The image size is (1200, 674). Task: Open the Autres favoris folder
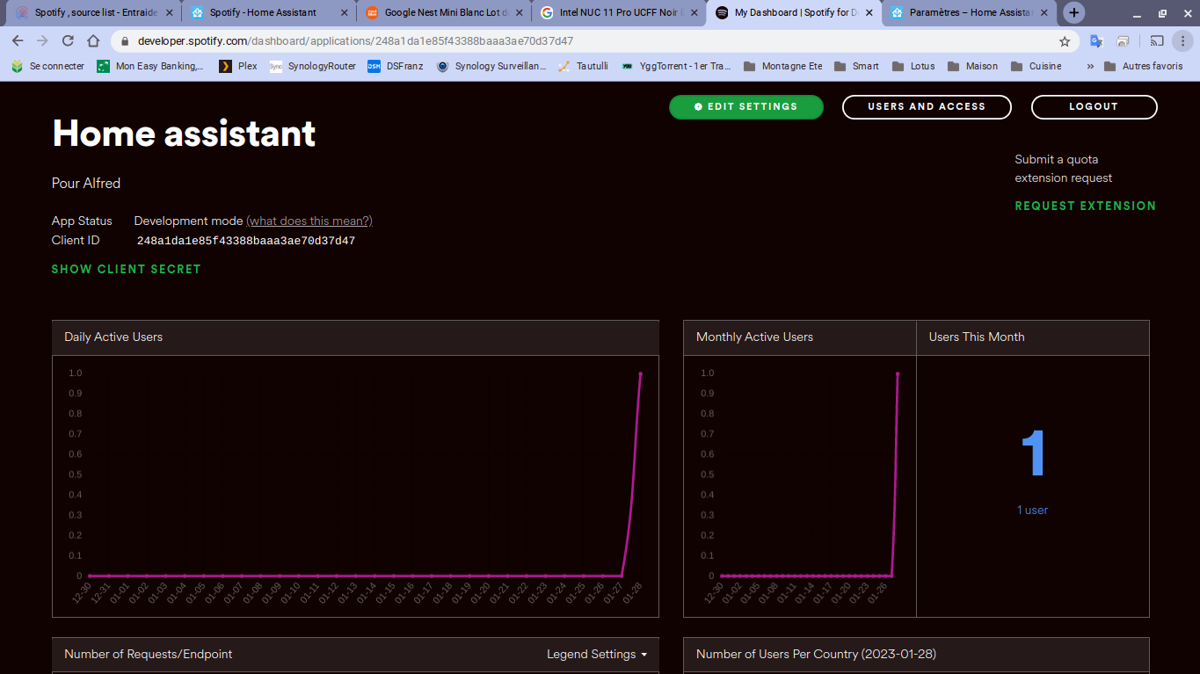click(1144, 66)
